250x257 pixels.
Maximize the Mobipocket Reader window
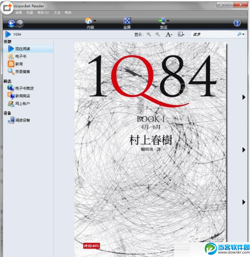click(229, 5)
